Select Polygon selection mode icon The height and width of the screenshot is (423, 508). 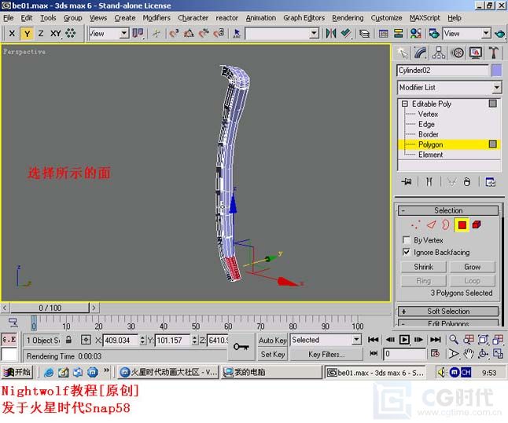click(x=462, y=225)
